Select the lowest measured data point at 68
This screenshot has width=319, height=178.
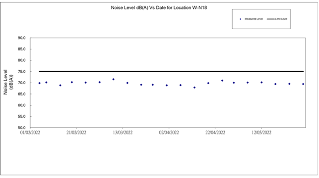click(194, 88)
